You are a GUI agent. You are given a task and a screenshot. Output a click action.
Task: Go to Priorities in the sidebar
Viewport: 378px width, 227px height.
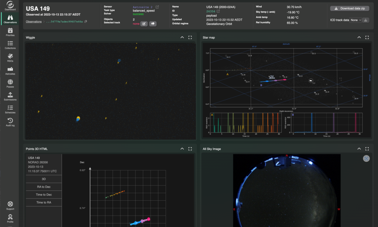(x=10, y=32)
